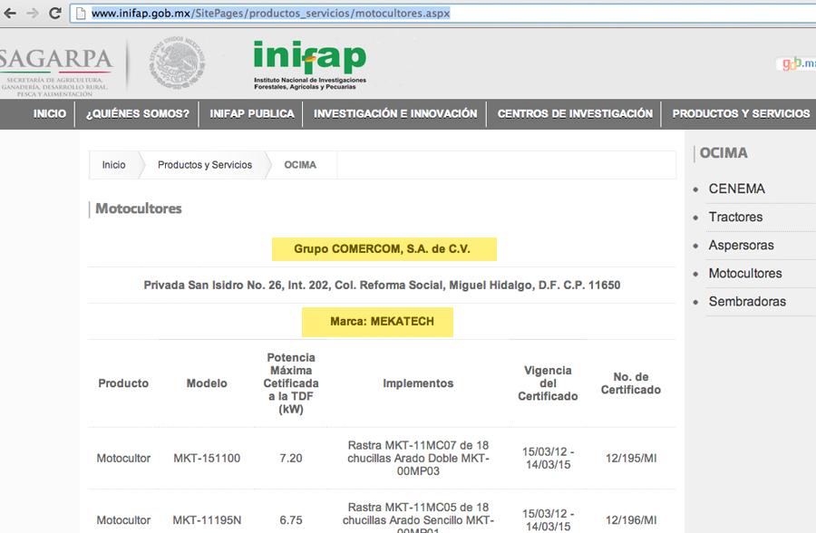Screen dimensions: 816x533
Task: Open PRODUCTOS Y SERVICIOS menu
Action: [x=741, y=113]
